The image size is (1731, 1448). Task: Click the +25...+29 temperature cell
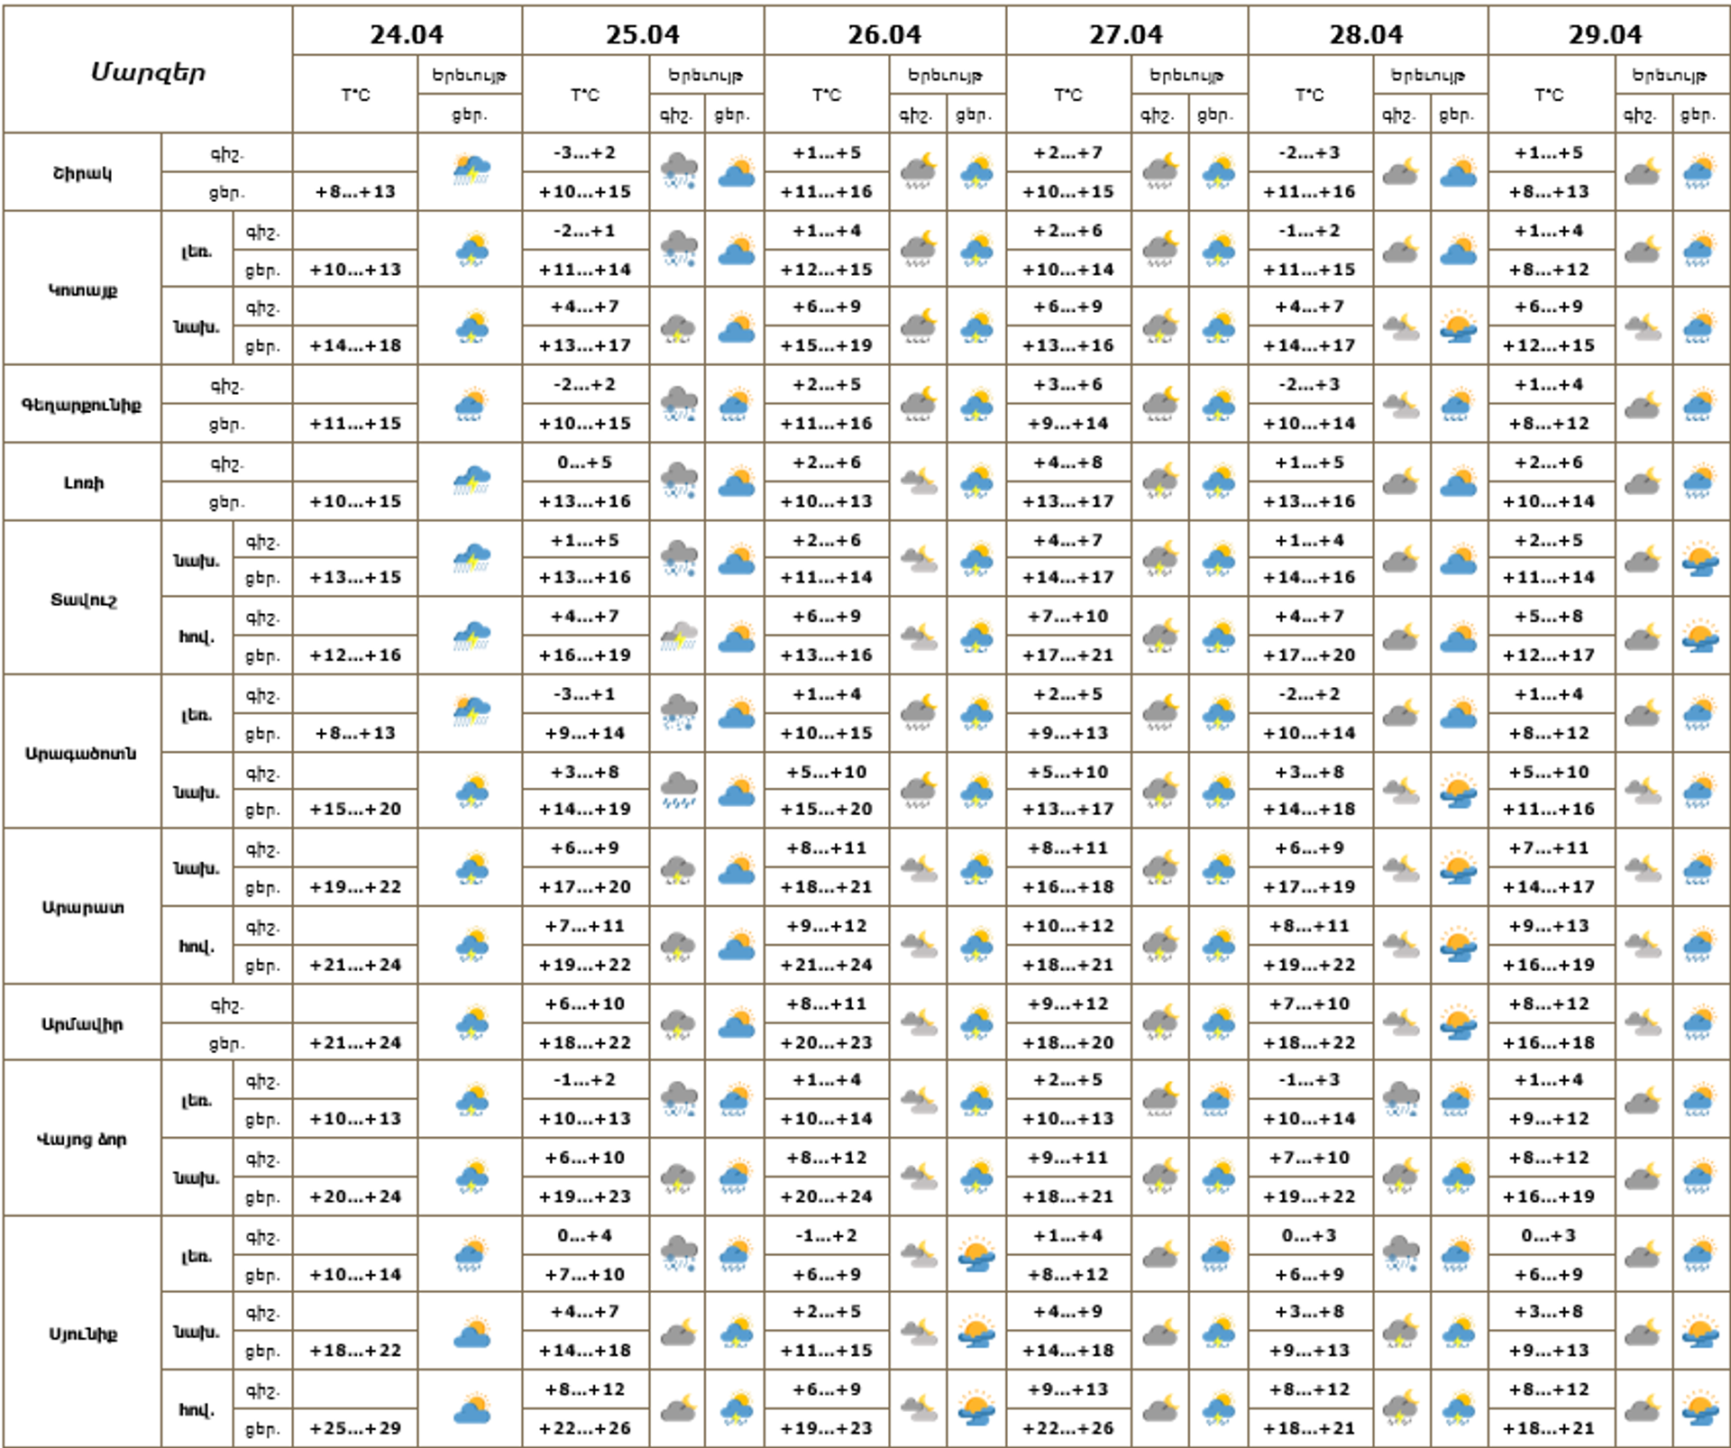coord(355,1428)
